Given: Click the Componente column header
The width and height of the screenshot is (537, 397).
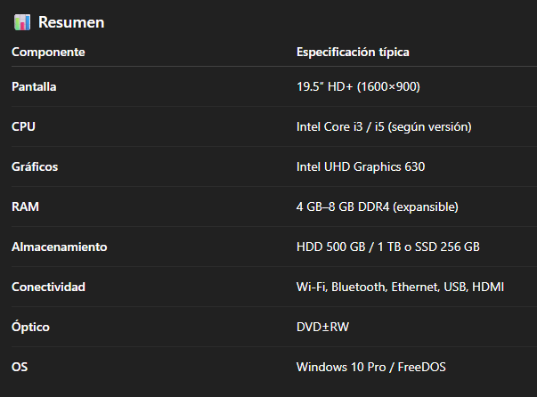Looking at the screenshot, I should [48, 53].
